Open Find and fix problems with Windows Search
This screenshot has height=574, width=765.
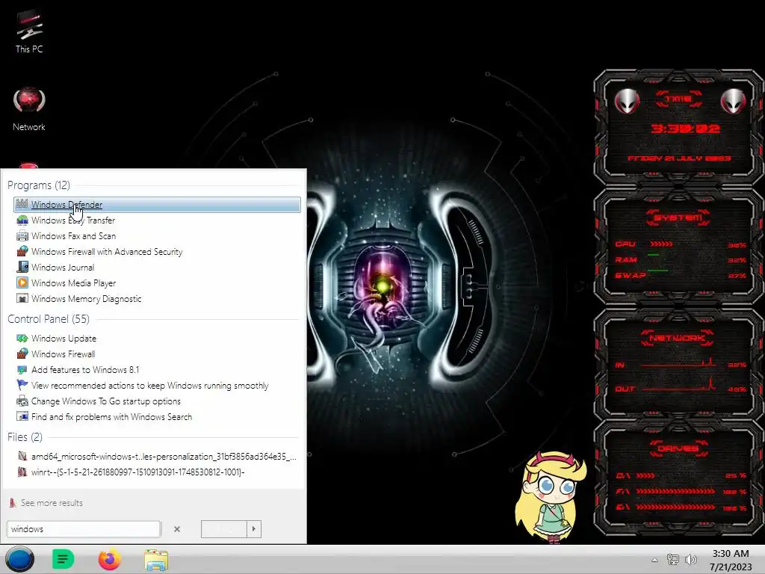point(157,417)
